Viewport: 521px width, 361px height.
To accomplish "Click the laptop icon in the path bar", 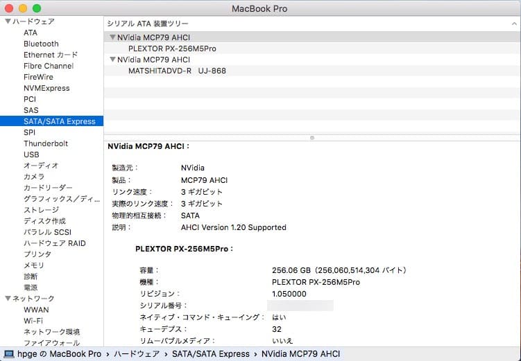I will [x=9, y=354].
